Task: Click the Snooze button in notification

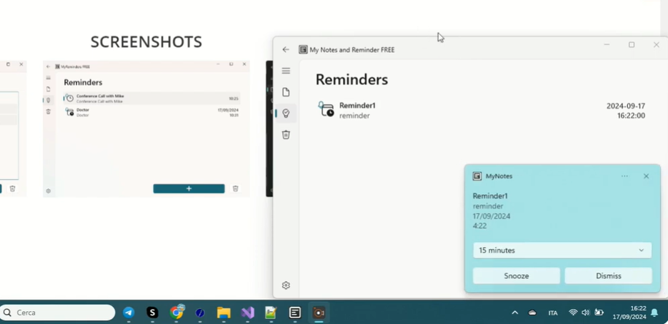Action: point(517,276)
